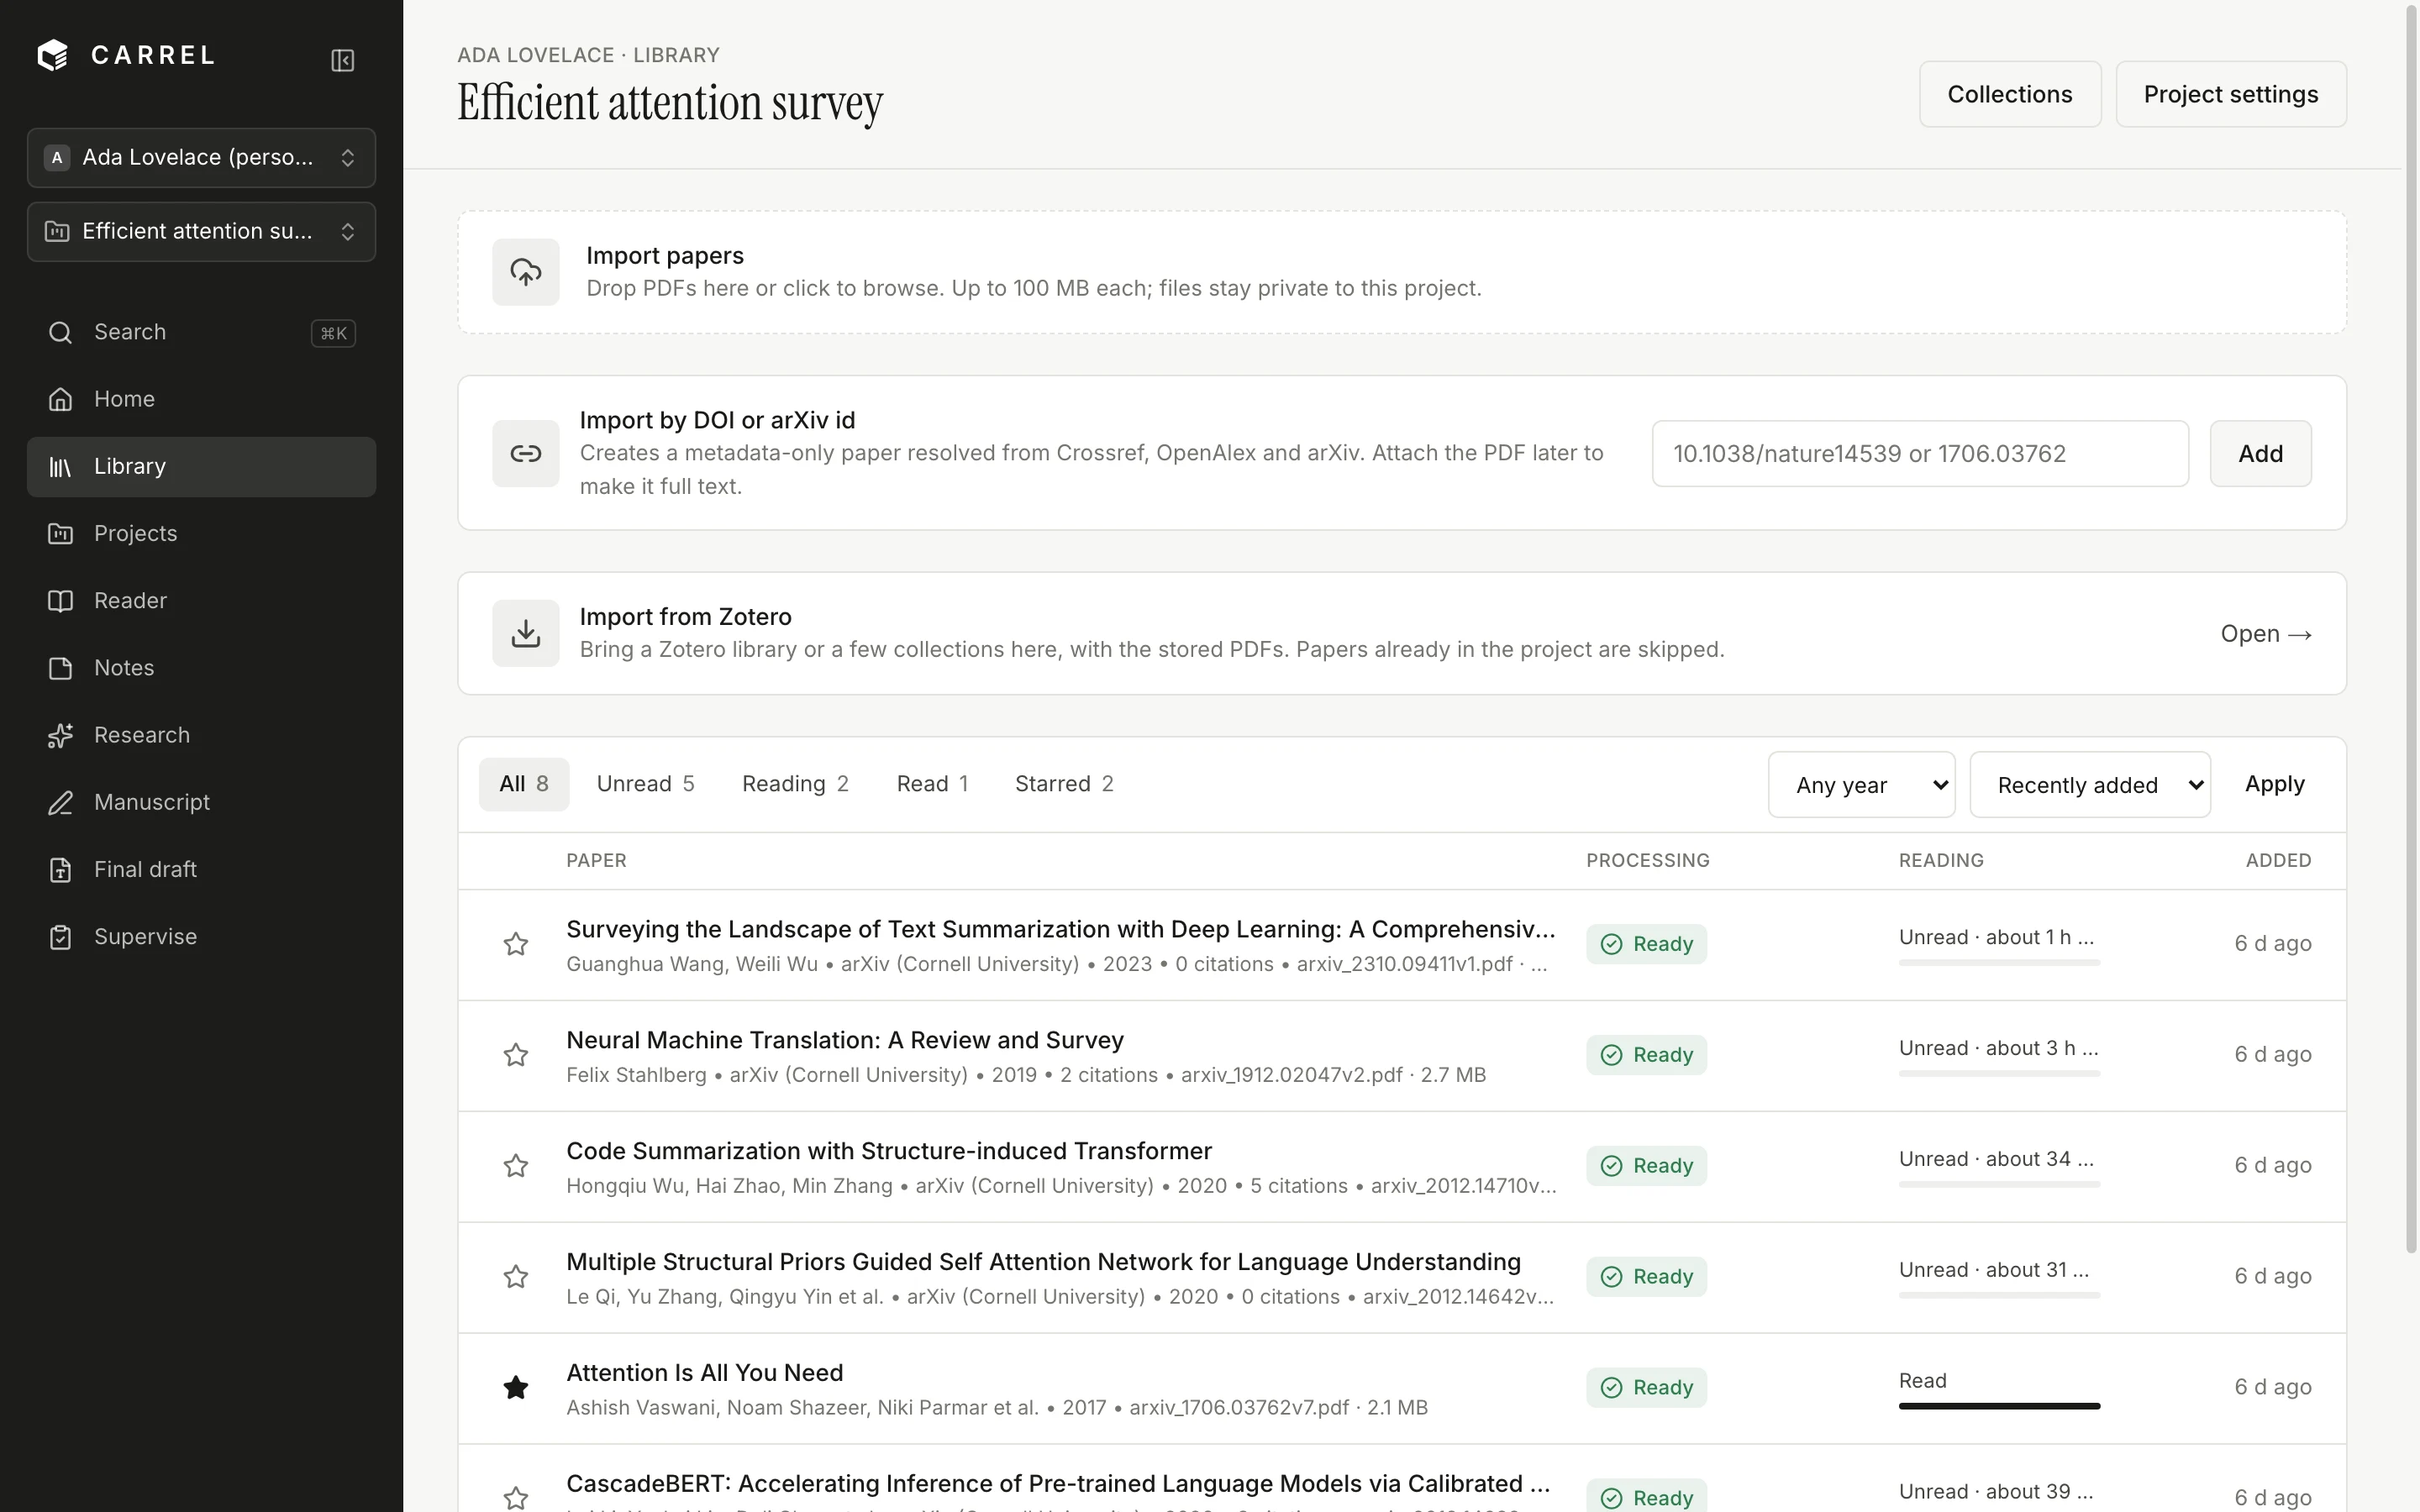Open the Recently added sort dropdown
Viewport: 2420px width, 1512px height.
click(2090, 785)
